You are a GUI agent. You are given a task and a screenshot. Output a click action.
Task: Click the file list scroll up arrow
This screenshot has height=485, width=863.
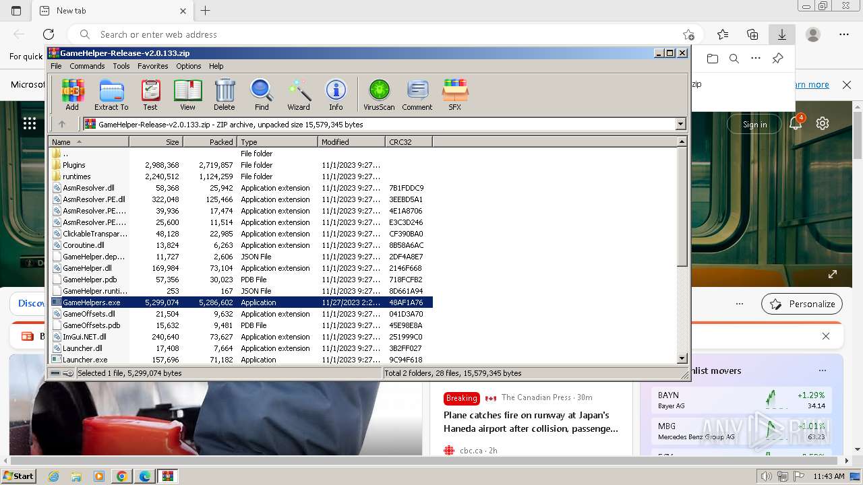coord(682,141)
